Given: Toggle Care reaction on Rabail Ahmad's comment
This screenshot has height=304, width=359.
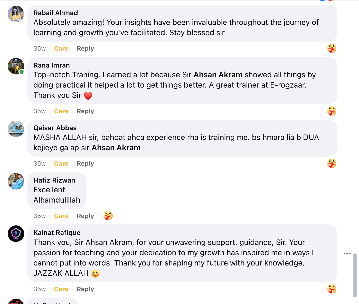Looking at the screenshot, I should coord(61,49).
